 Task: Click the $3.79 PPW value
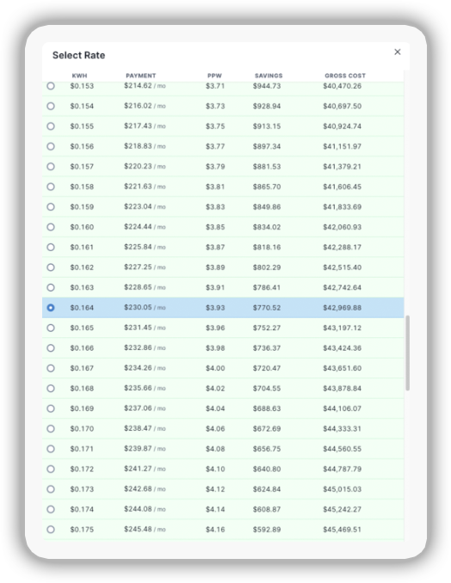(x=215, y=166)
